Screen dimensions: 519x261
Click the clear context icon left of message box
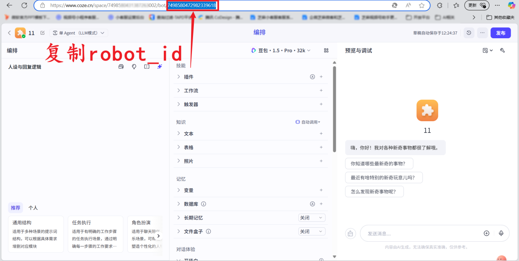(350, 233)
